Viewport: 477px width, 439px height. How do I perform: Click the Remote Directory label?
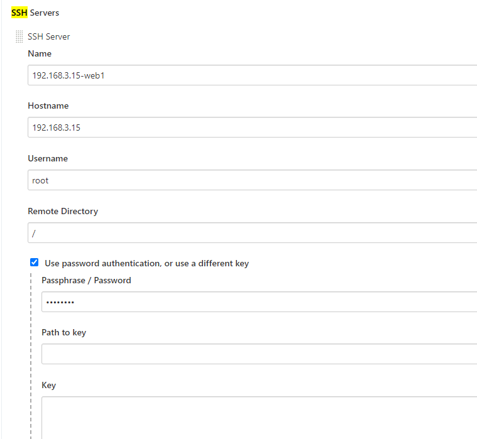point(63,212)
